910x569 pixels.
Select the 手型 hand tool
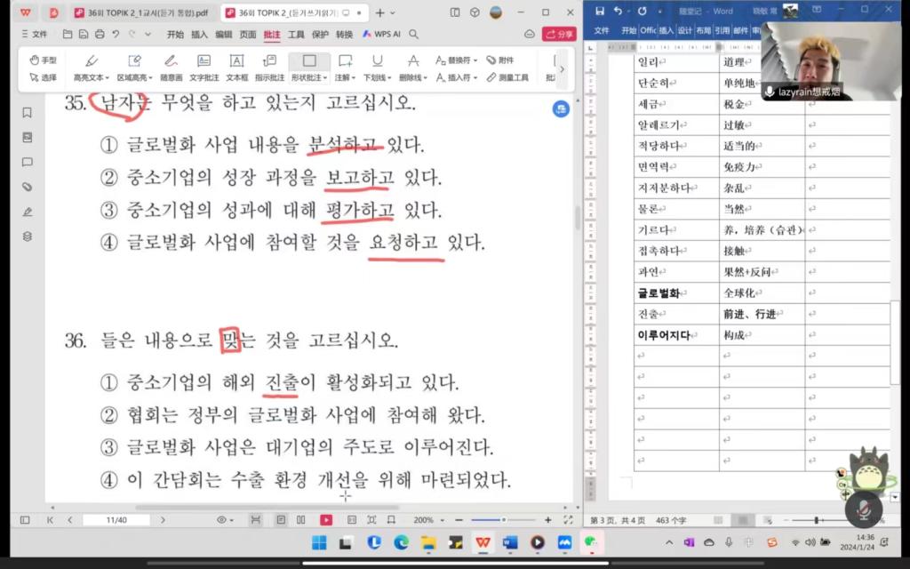point(43,60)
